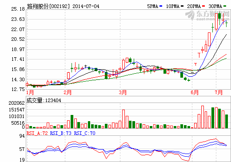
Task: Click the 5PMA legend label
Action: click(x=153, y=6)
